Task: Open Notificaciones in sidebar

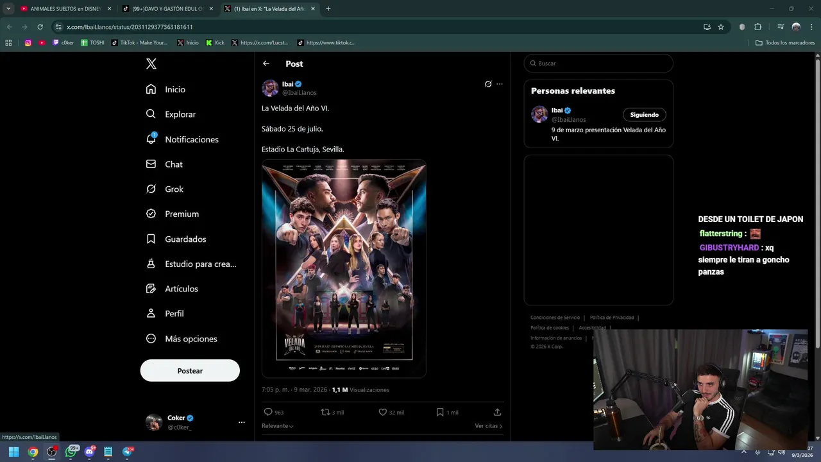Action: [183, 139]
